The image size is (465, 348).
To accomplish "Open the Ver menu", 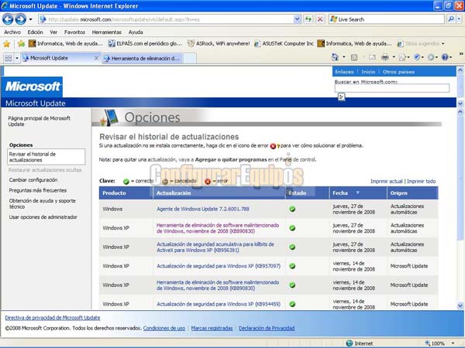I will 53,32.
